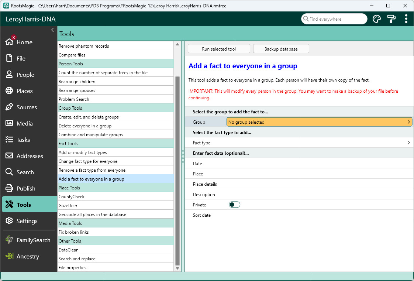Click the Publish printer icon

tap(9, 188)
